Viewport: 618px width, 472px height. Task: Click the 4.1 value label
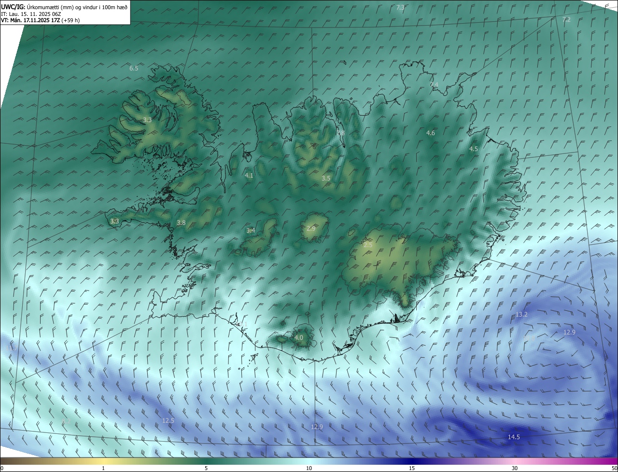249,175
